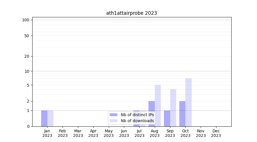Viewport: 257px width, 142px height.
Task: Select the January distinct IPs bar
Action: click(44, 118)
